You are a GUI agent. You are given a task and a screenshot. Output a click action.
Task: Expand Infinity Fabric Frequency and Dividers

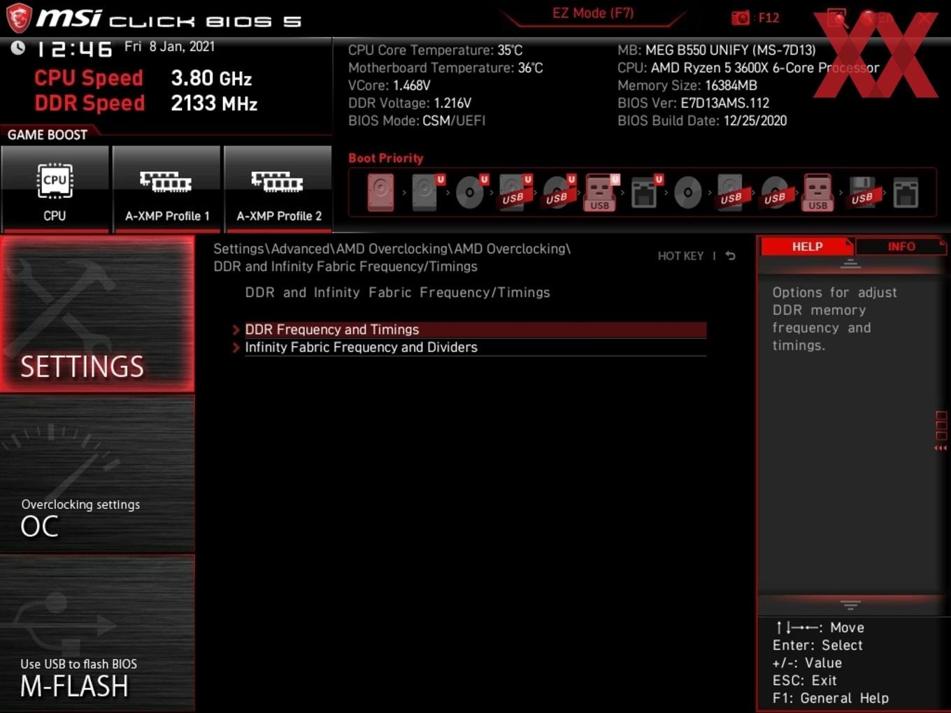click(475, 347)
